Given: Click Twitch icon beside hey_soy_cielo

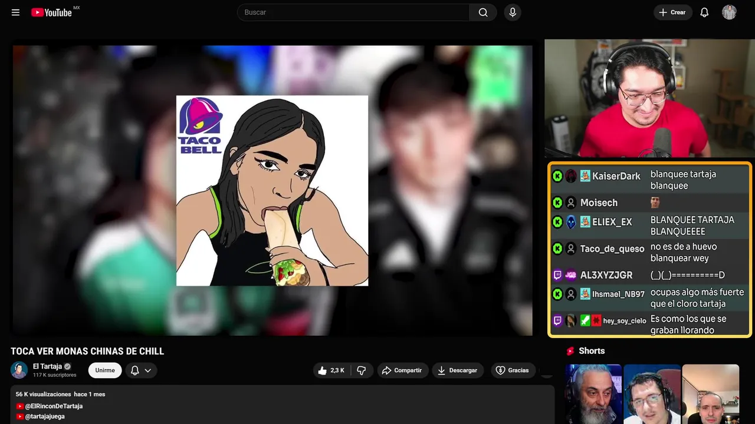Looking at the screenshot, I should 557,321.
